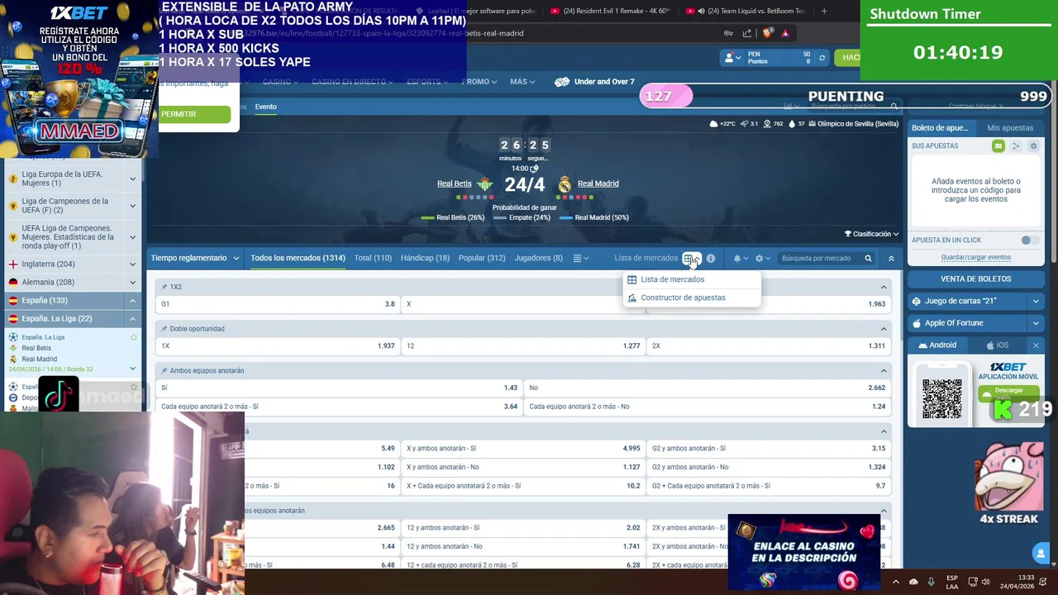The width and height of the screenshot is (1058, 595).
Task: Select the green bet slip type icon
Action: 998,146
